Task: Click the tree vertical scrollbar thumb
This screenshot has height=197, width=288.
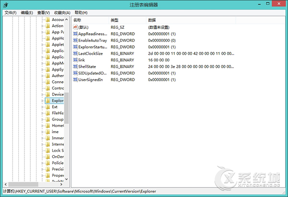Action: click(67, 108)
